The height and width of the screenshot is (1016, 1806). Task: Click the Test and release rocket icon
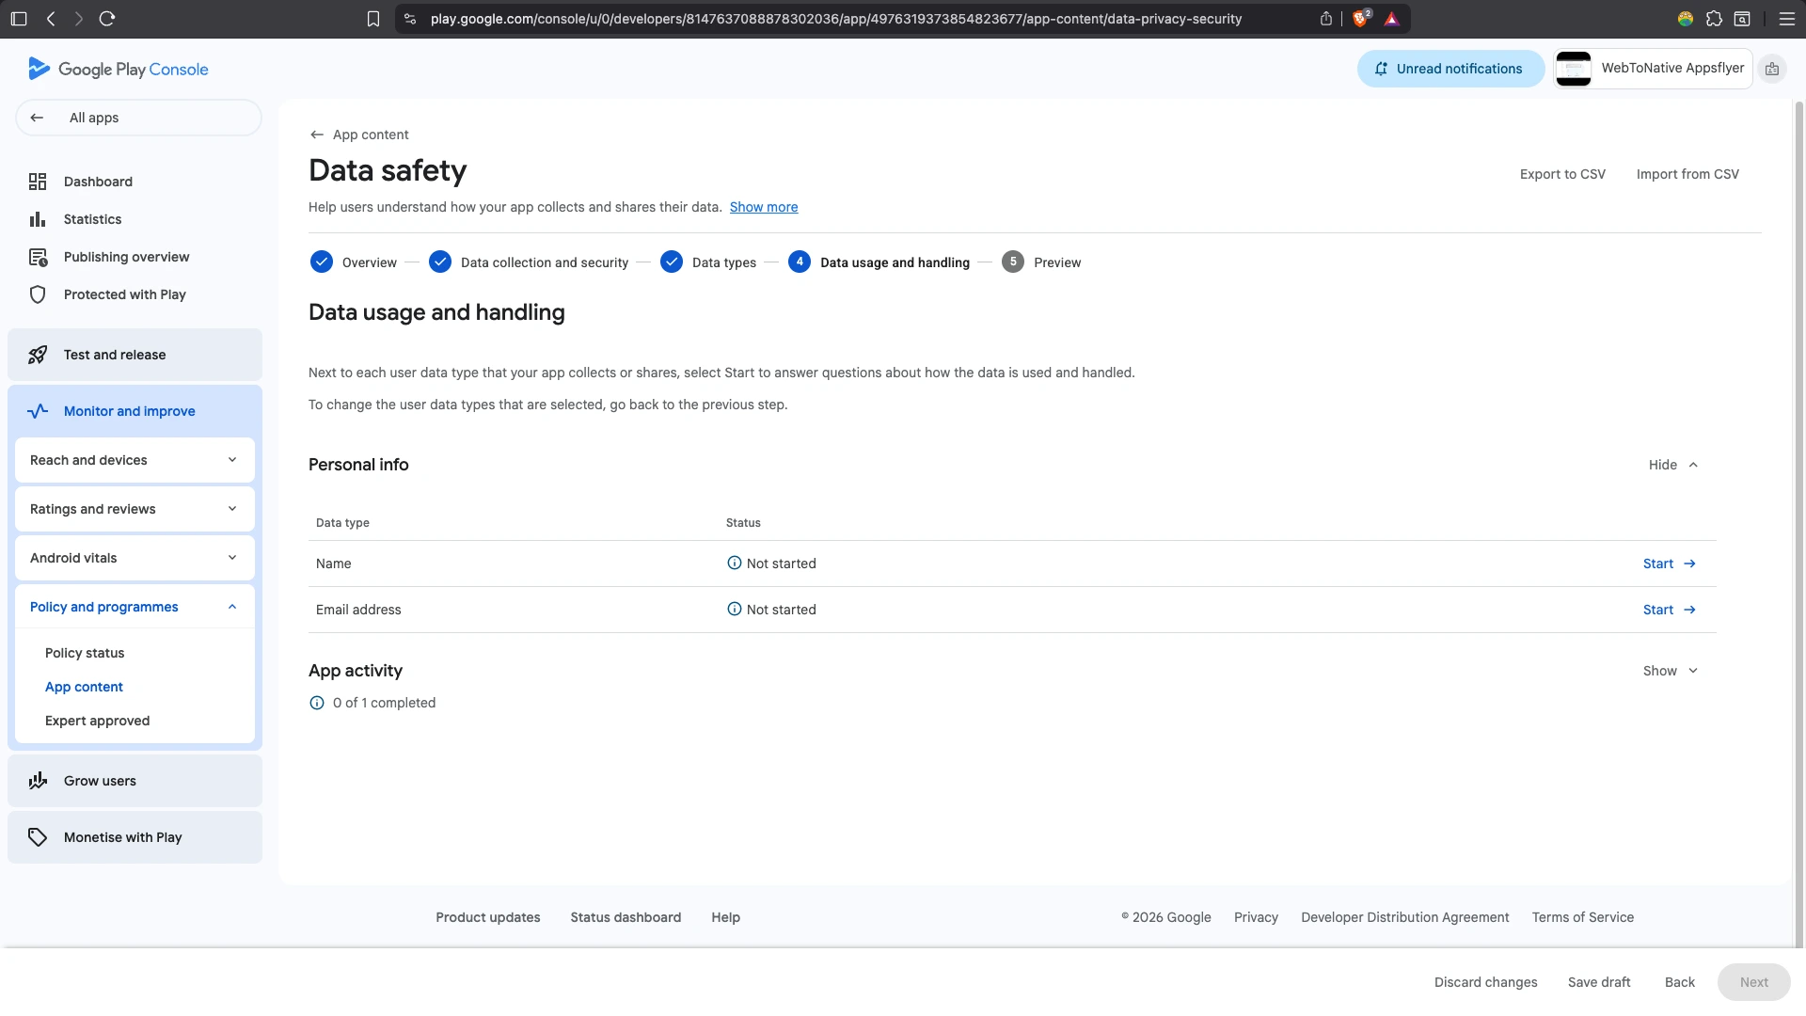click(x=38, y=355)
